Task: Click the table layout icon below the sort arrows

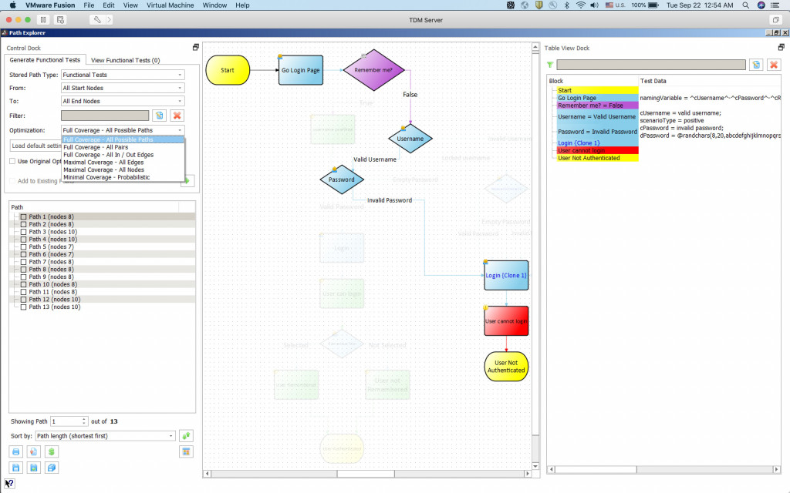Action: click(186, 451)
